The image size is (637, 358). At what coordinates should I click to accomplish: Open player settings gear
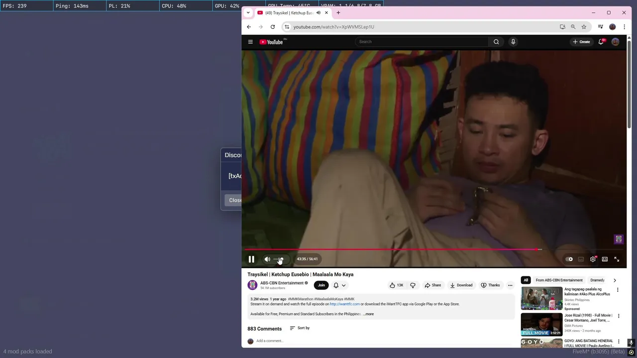593,259
